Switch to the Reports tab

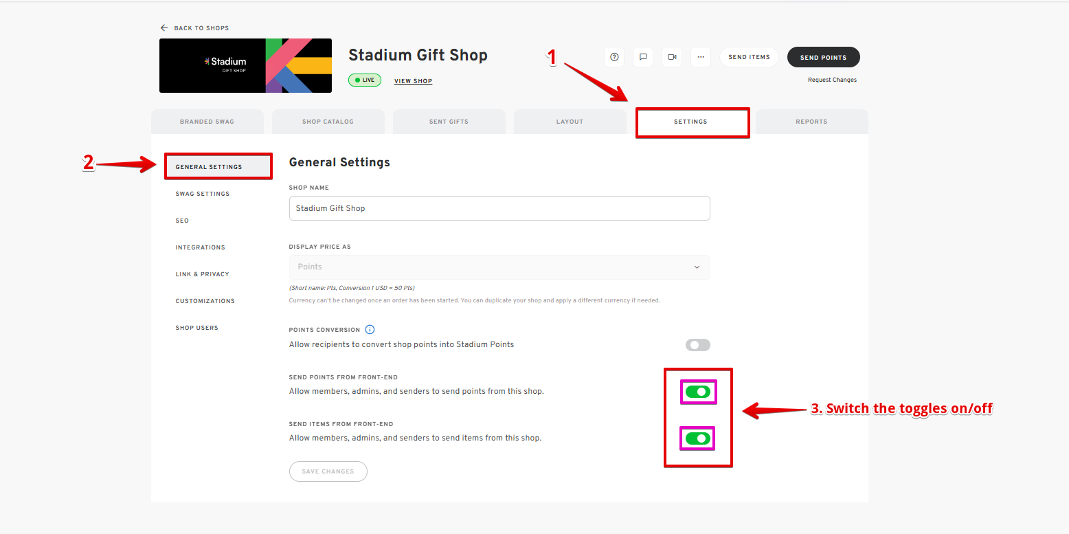click(811, 122)
